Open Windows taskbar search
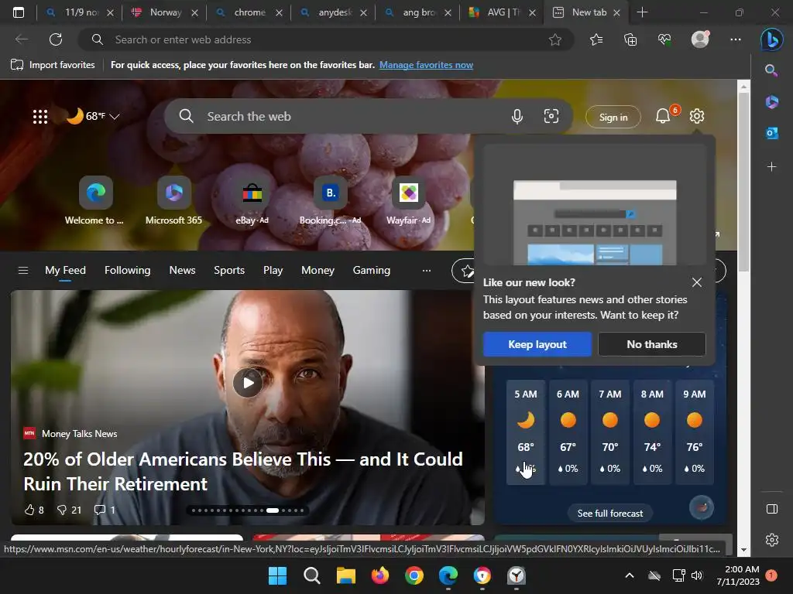Image resolution: width=793 pixels, height=594 pixels. click(x=311, y=575)
